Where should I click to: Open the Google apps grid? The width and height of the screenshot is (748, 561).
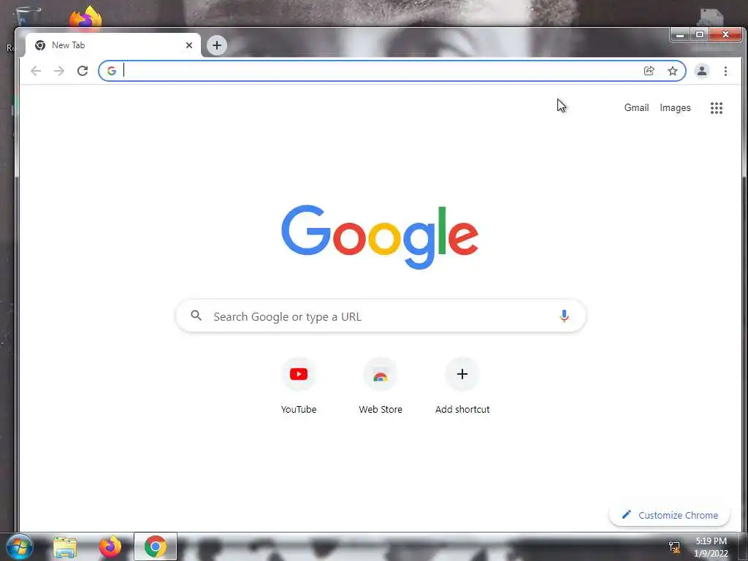click(716, 108)
